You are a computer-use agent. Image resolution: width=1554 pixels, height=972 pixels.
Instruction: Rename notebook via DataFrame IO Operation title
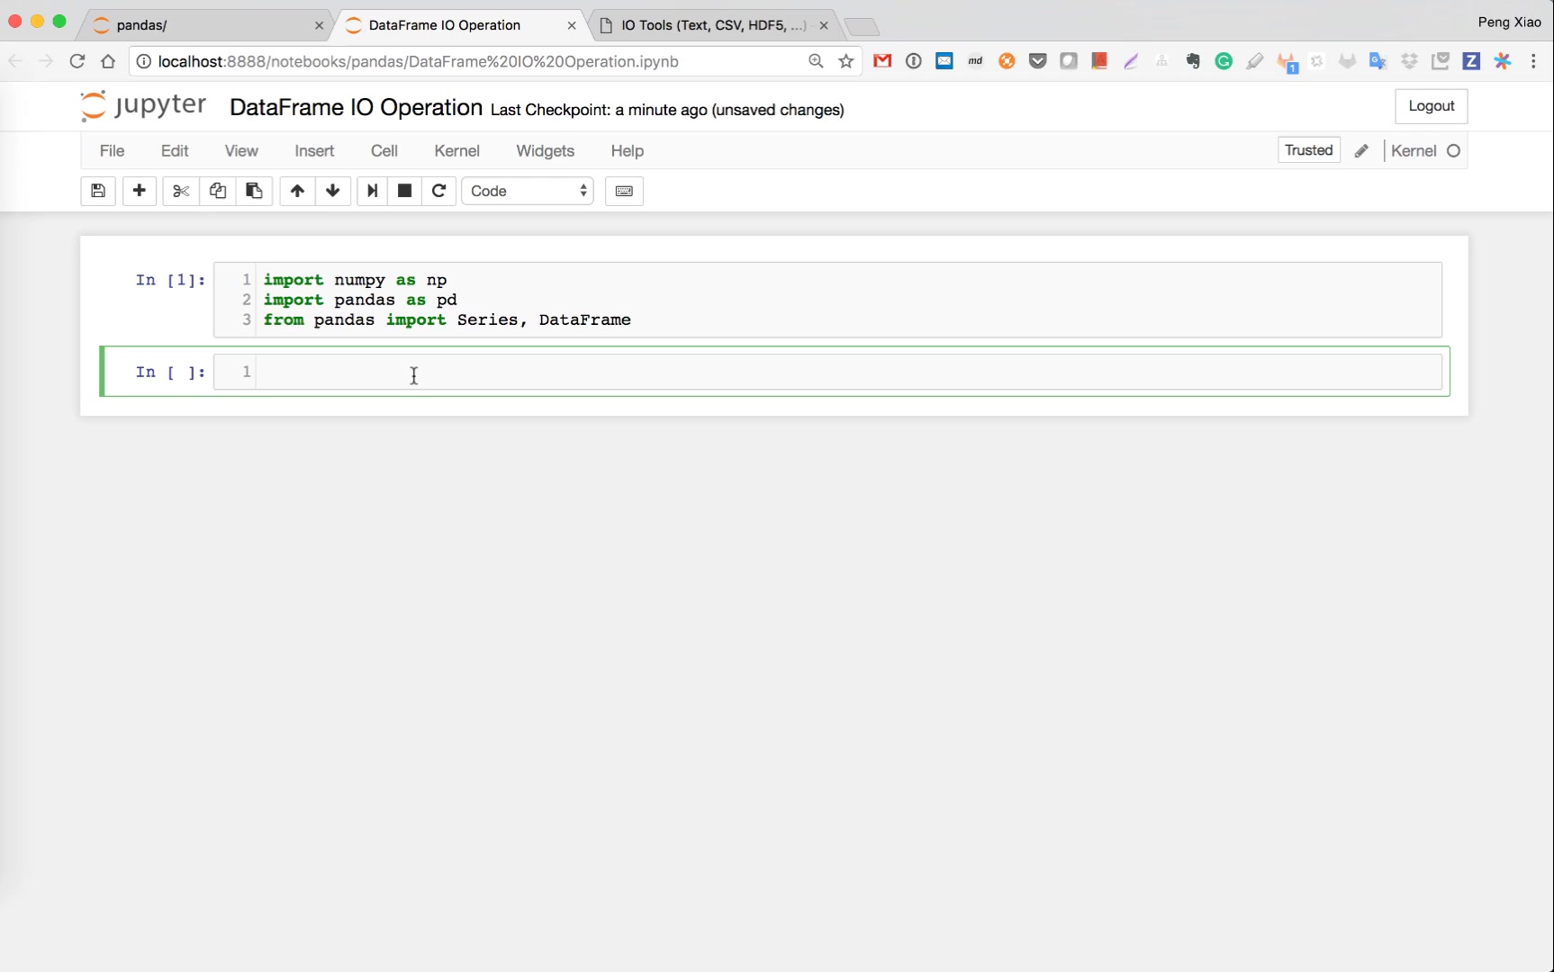pyautogui.click(x=356, y=108)
